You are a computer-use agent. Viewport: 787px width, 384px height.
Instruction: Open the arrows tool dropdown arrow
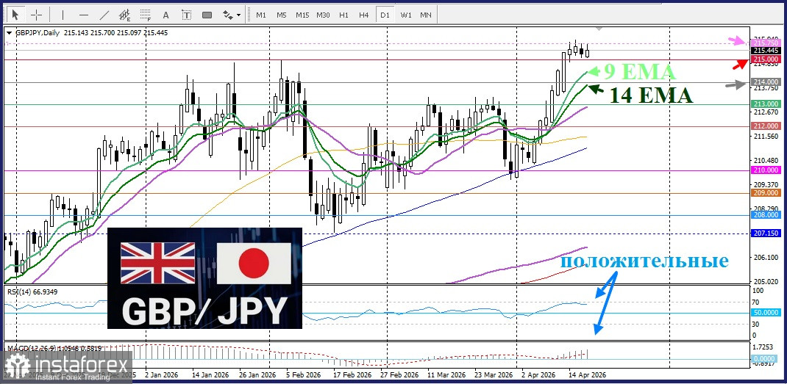coord(238,15)
